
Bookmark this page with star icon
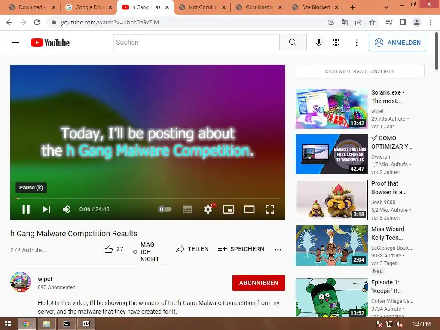point(372,22)
